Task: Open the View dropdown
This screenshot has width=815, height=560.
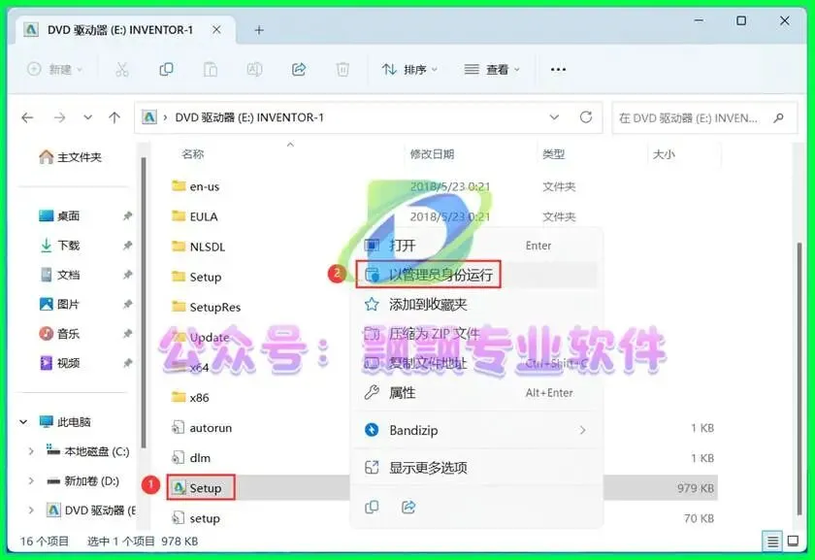Action: tap(492, 69)
